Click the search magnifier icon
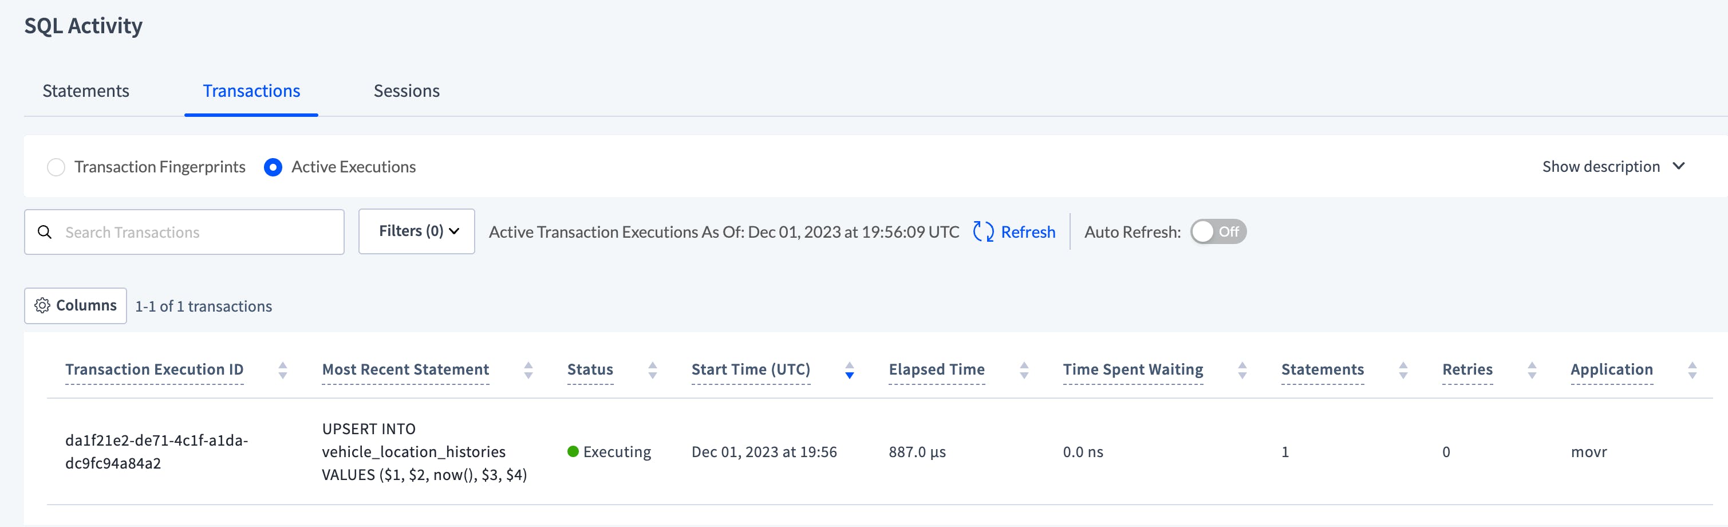 (46, 231)
